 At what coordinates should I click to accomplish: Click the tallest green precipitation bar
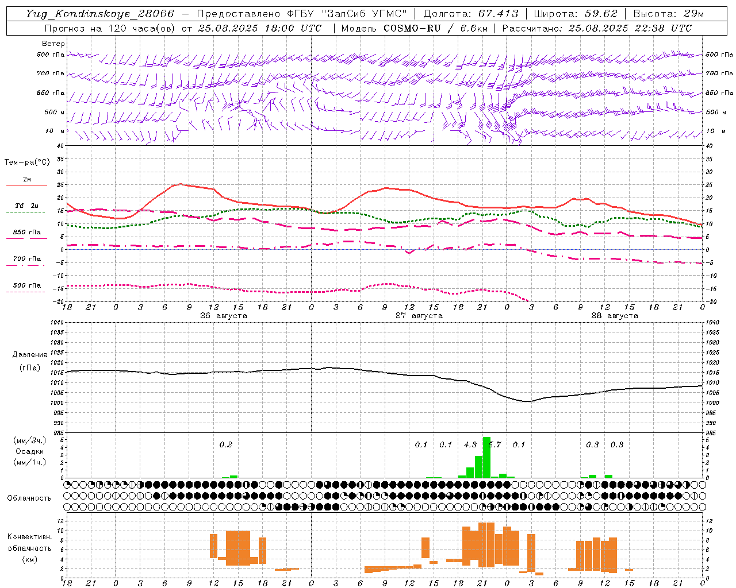click(486, 458)
